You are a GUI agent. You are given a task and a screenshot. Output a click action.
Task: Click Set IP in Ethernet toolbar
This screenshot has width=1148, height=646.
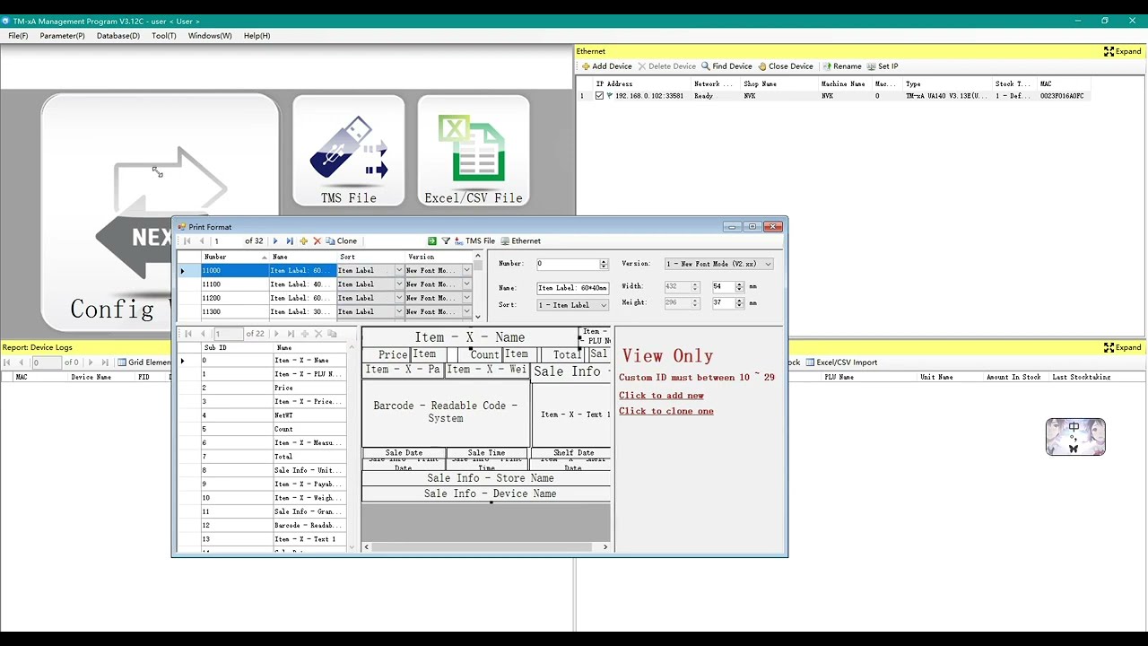click(883, 66)
